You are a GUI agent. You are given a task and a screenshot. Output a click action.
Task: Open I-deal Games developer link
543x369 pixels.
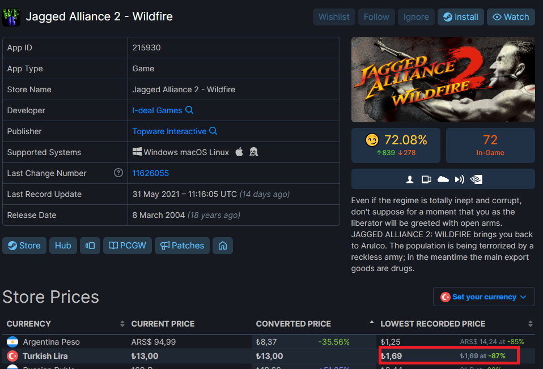(x=157, y=110)
